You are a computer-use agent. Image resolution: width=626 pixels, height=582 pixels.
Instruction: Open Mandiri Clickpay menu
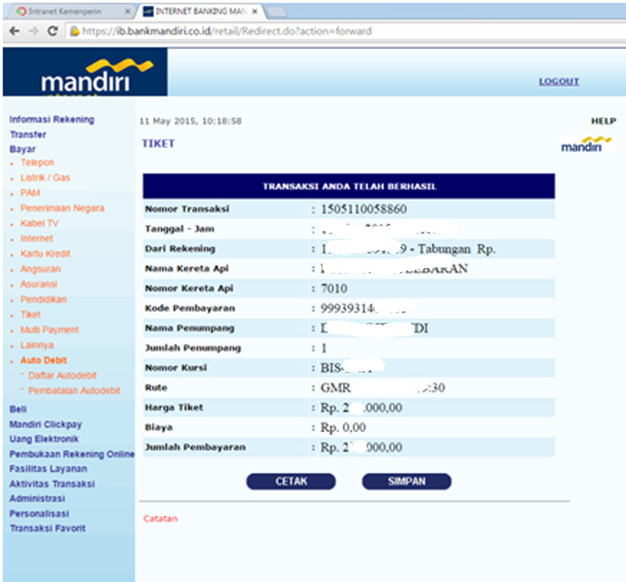[x=46, y=424]
